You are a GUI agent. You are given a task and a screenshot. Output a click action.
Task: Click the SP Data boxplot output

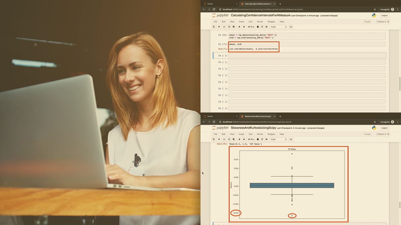[x=289, y=184]
